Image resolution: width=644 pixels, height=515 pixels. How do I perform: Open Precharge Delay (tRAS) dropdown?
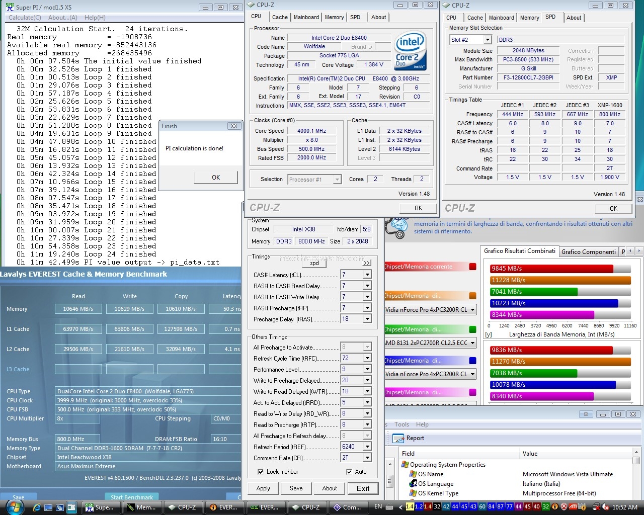367,319
